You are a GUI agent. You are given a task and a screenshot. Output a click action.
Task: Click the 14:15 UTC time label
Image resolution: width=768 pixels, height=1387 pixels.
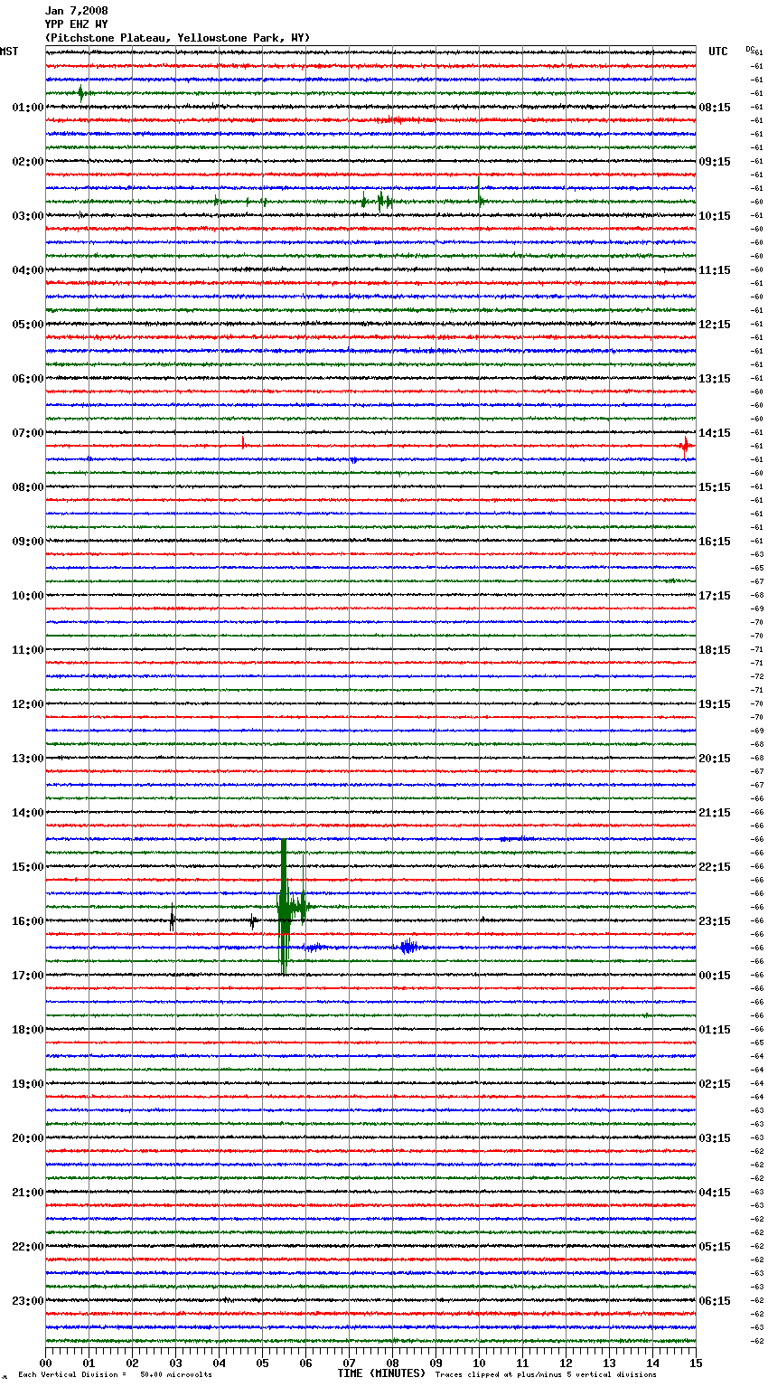[x=715, y=433]
